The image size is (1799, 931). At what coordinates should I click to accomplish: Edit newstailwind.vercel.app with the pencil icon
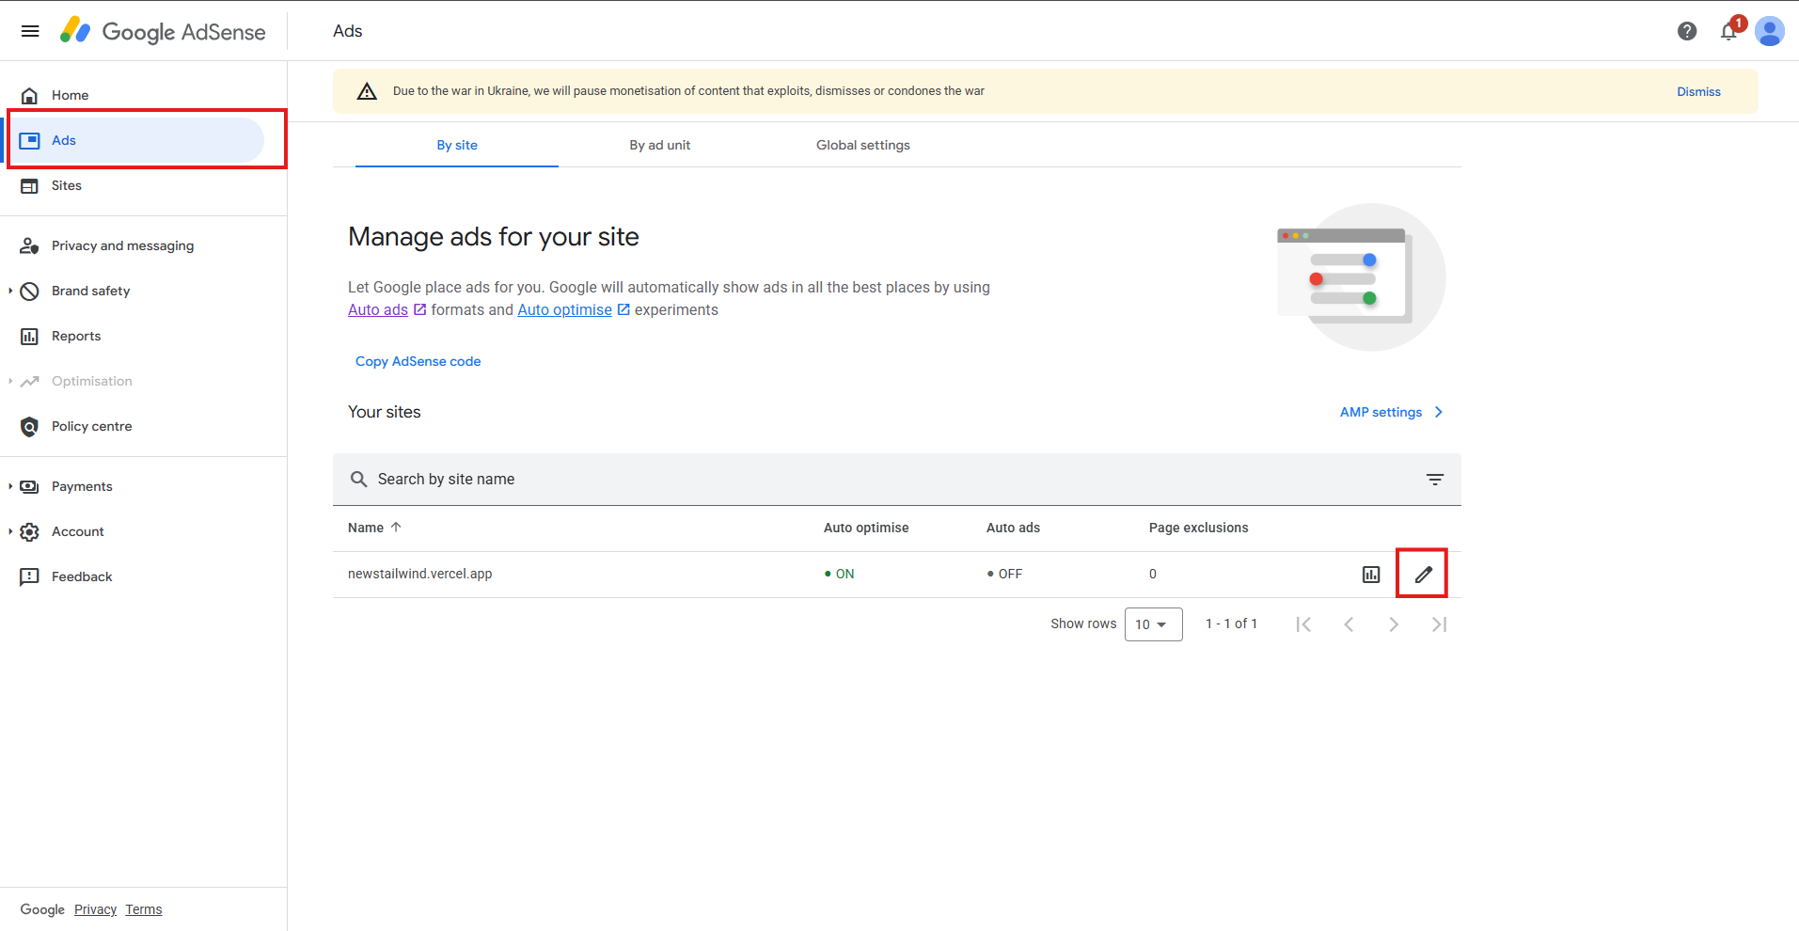1423,573
